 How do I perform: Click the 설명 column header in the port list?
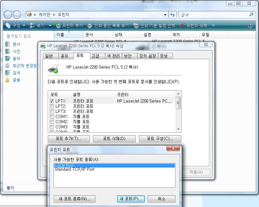(93, 94)
